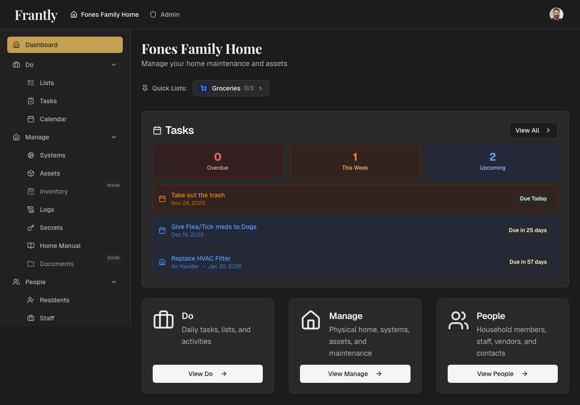The image size is (580, 405).
Task: Select the Secrets key icon
Action: pyautogui.click(x=31, y=228)
